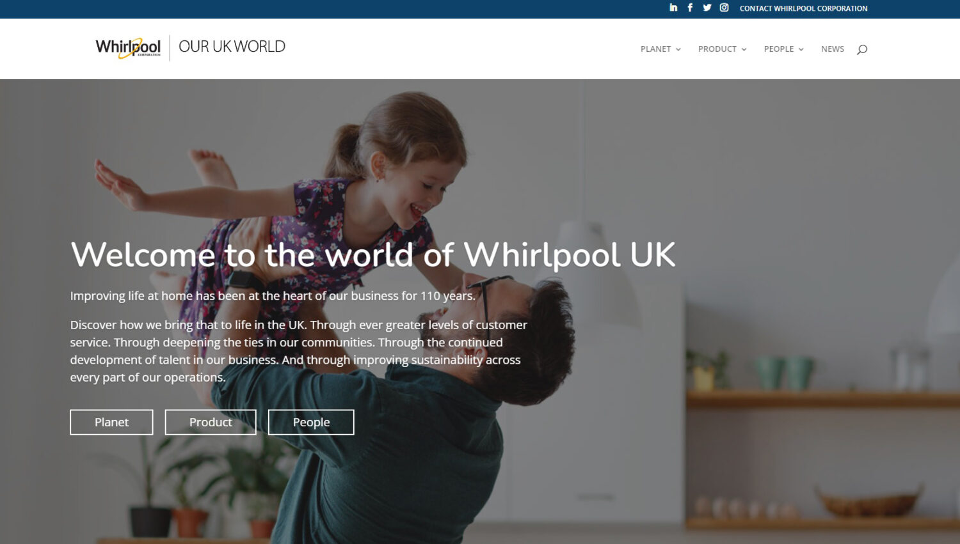Click the Welcome to Whirlpool UK heading
This screenshot has height=544, width=960.
[373, 254]
